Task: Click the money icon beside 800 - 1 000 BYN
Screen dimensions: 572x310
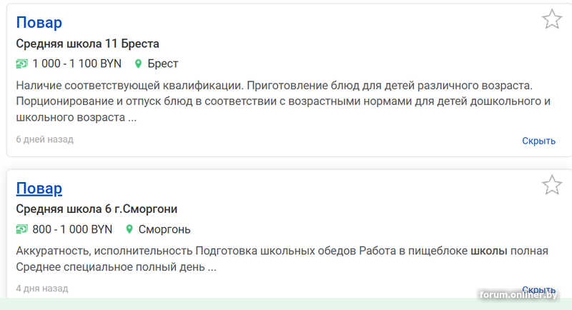Action: (21, 230)
